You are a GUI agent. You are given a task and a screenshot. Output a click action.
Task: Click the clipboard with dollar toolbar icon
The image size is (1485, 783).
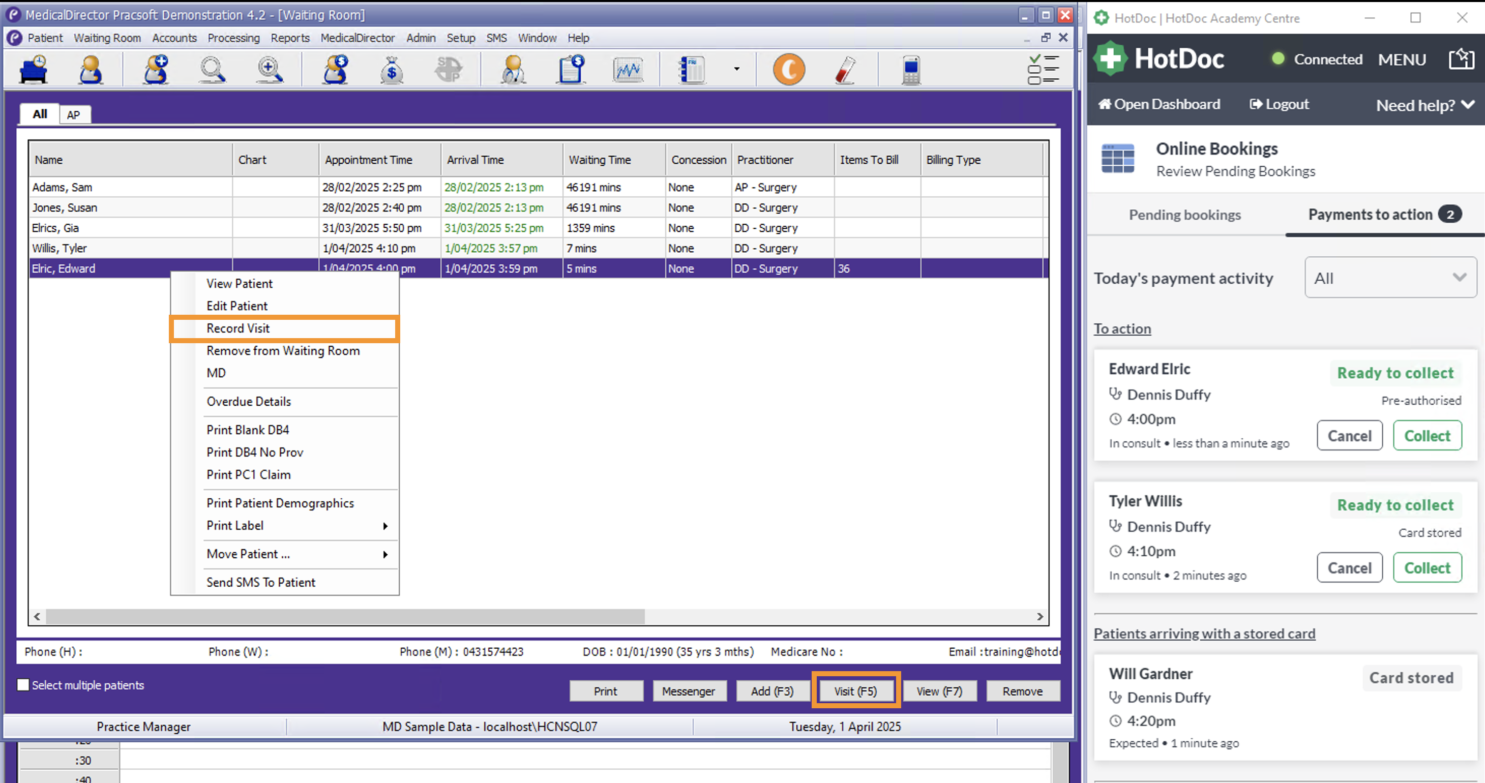tap(571, 70)
